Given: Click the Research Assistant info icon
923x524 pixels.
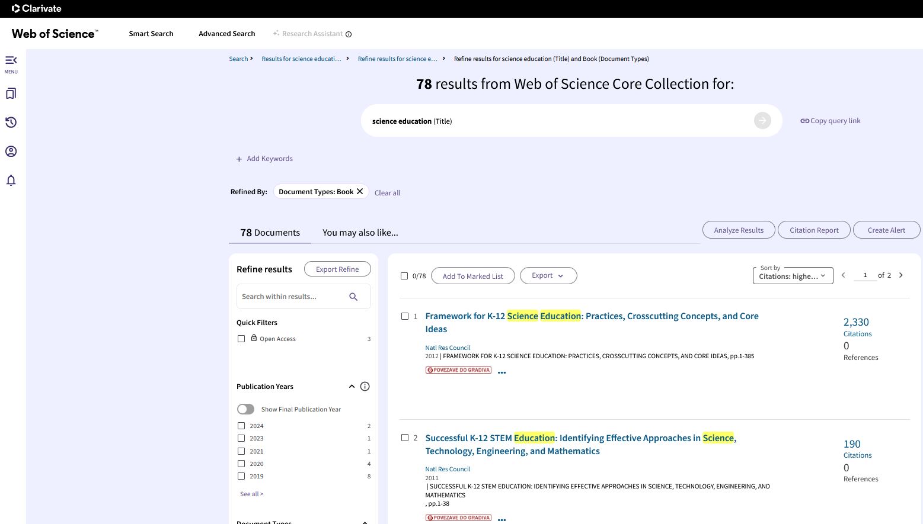Looking at the screenshot, I should (349, 34).
